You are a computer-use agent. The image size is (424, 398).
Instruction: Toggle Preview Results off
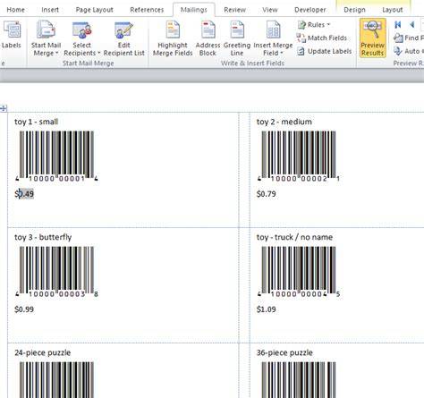click(372, 38)
